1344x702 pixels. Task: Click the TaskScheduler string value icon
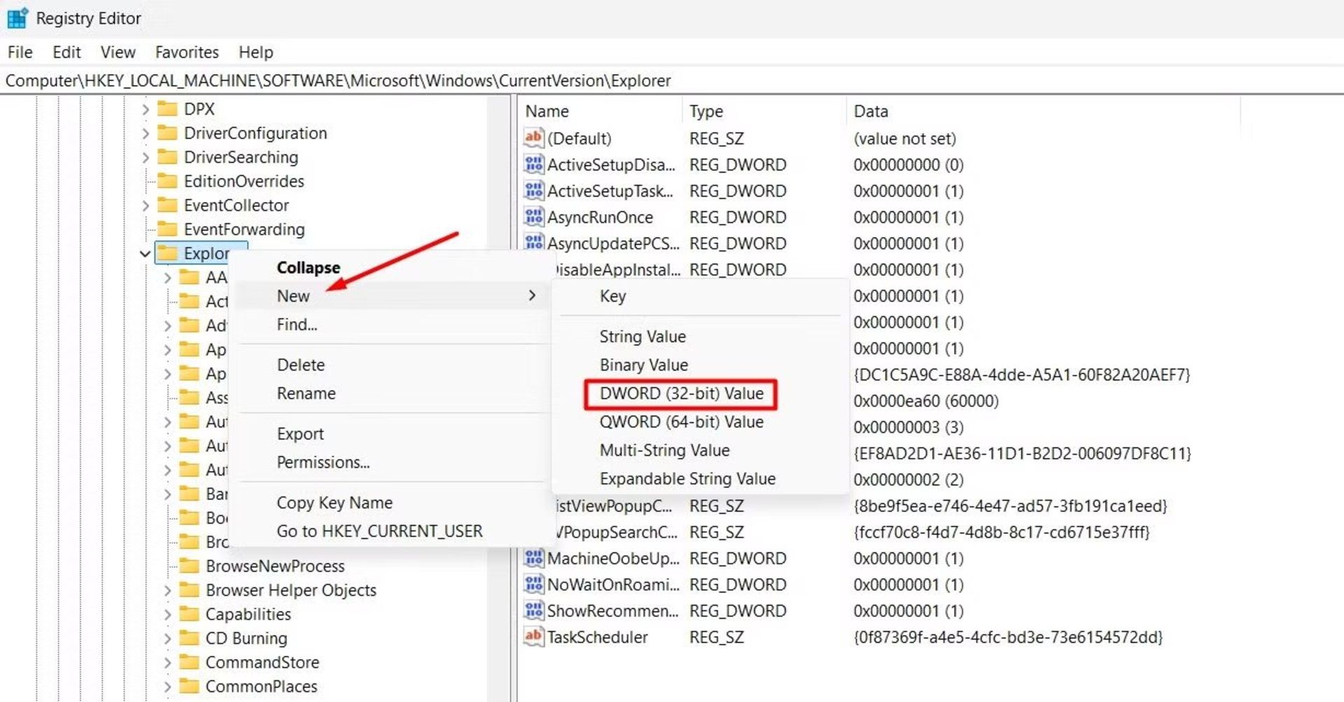tap(533, 636)
